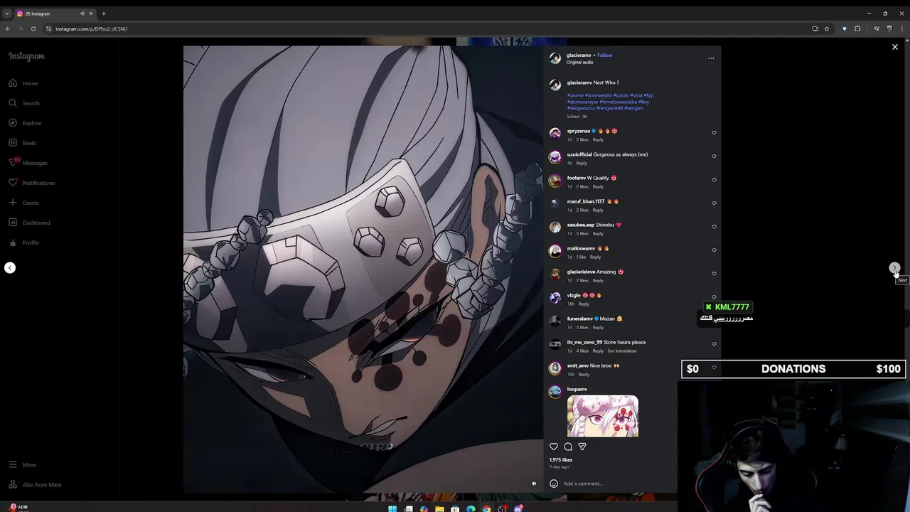This screenshot has width=910, height=512.
Task: View who liked: 1,975 likes
Action: coord(561,460)
